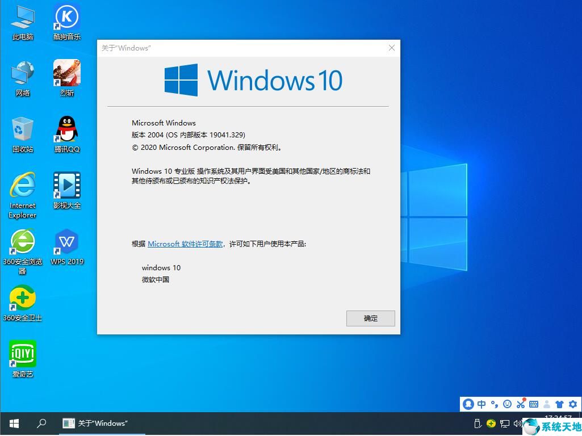Open the emoji panel in IME toolbar
This screenshot has height=436, width=582.
click(x=507, y=404)
